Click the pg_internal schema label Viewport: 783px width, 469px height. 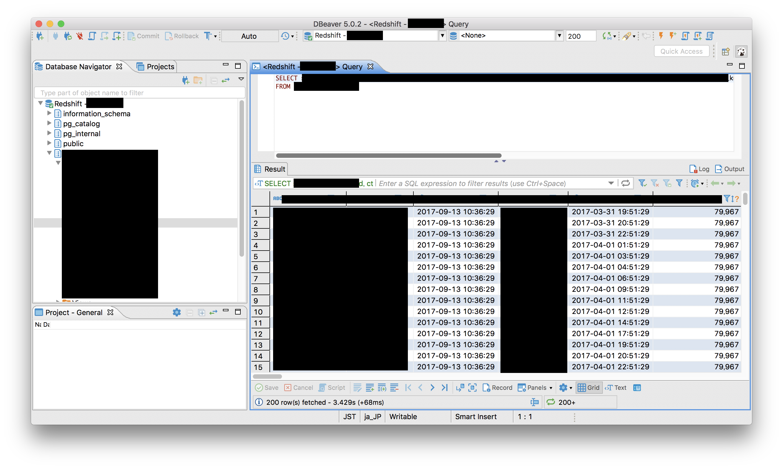point(82,133)
